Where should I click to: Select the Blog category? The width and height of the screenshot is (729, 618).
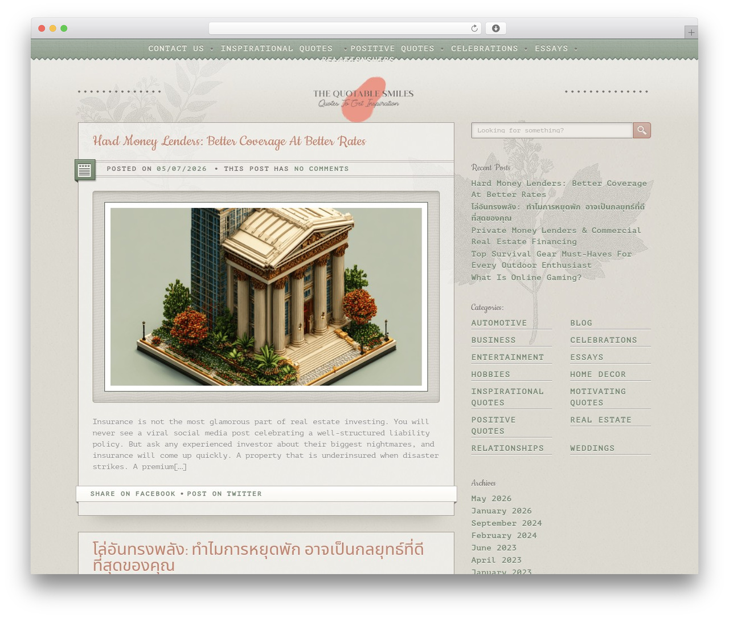[x=581, y=323]
